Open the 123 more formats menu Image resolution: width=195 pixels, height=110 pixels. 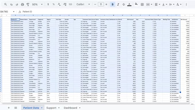pos(70,4)
